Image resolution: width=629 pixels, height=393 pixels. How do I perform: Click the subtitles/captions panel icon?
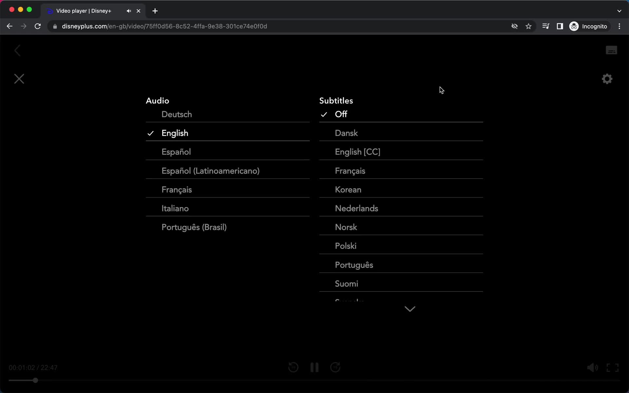pyautogui.click(x=611, y=50)
